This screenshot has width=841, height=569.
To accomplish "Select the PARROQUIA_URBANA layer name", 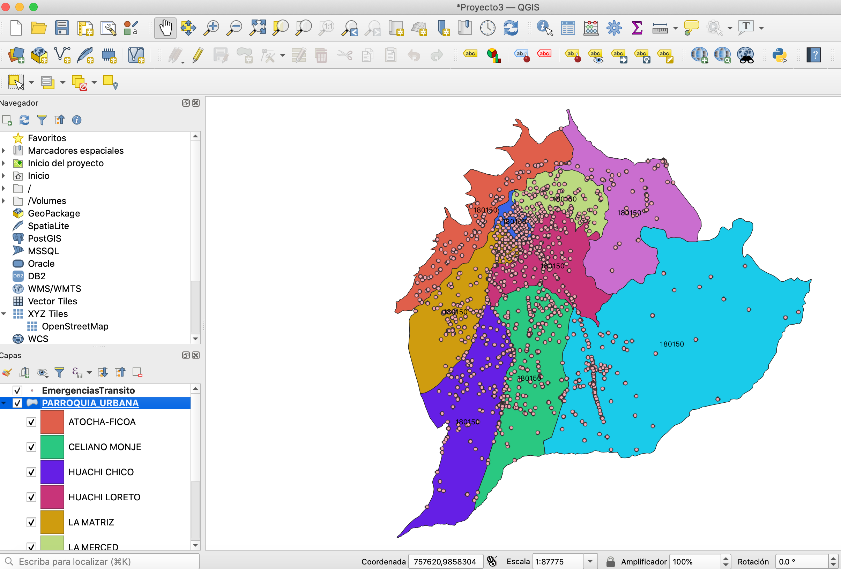I will pos(90,403).
